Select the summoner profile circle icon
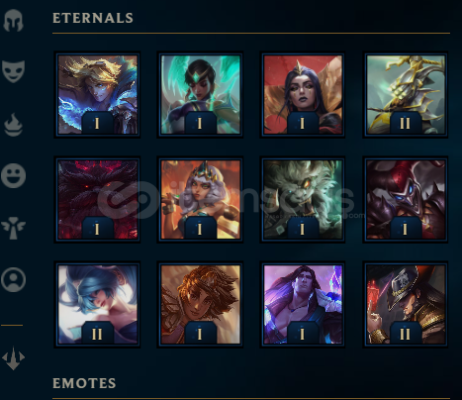462x400 pixels. click(14, 280)
